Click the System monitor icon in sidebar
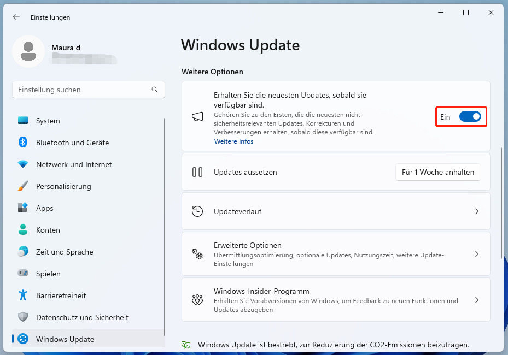Image resolution: width=508 pixels, height=355 pixels. click(x=23, y=121)
